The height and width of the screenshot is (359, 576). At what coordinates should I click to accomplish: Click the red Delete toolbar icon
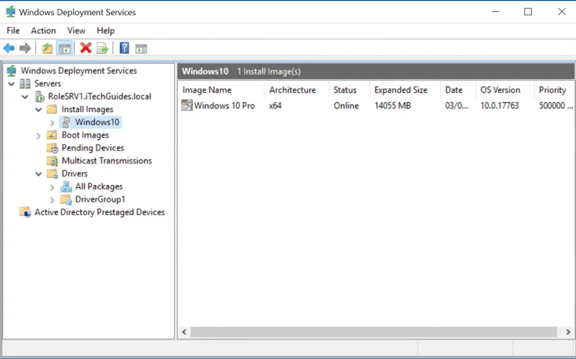pyautogui.click(x=85, y=48)
